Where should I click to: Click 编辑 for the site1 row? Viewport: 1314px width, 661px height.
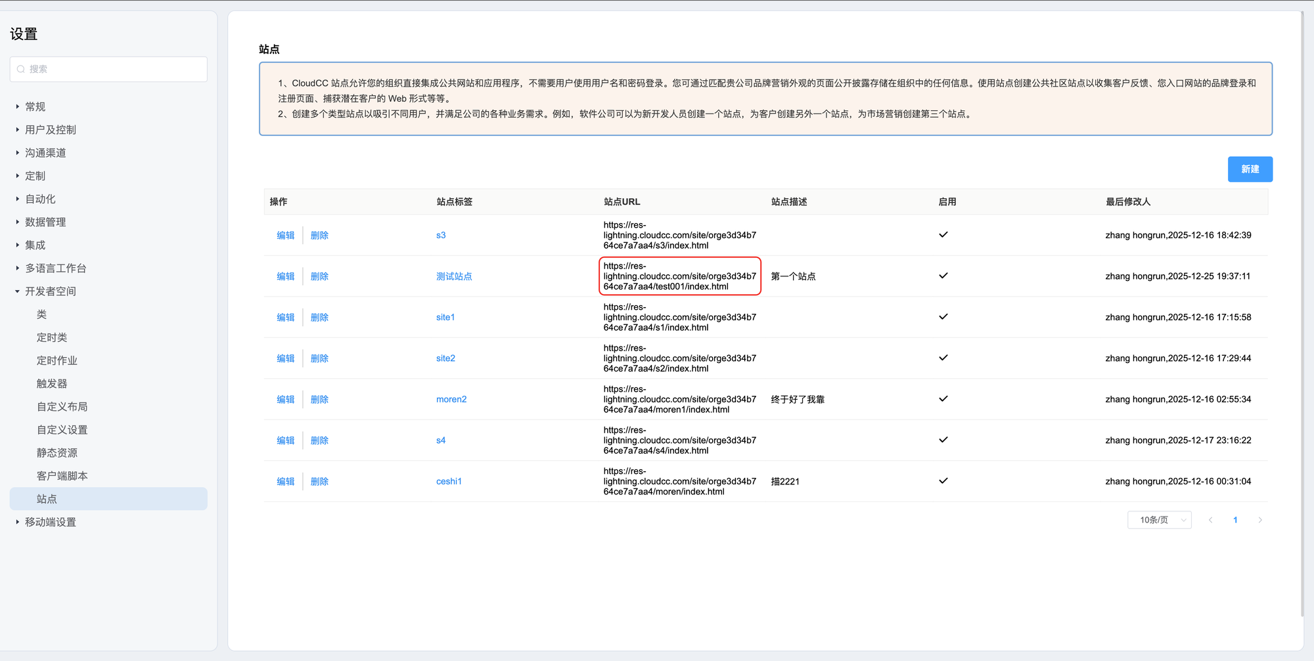point(285,317)
